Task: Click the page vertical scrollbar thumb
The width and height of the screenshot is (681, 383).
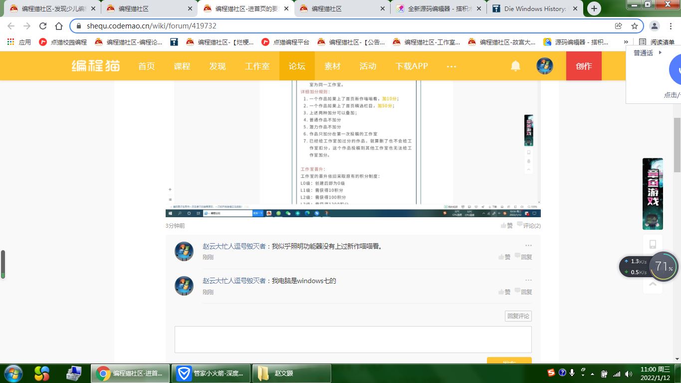Action: (677, 145)
